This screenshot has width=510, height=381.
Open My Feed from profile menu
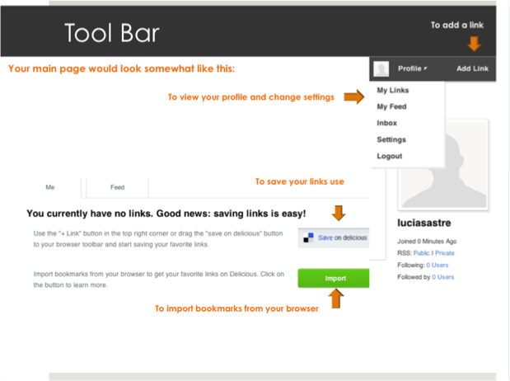click(x=391, y=106)
